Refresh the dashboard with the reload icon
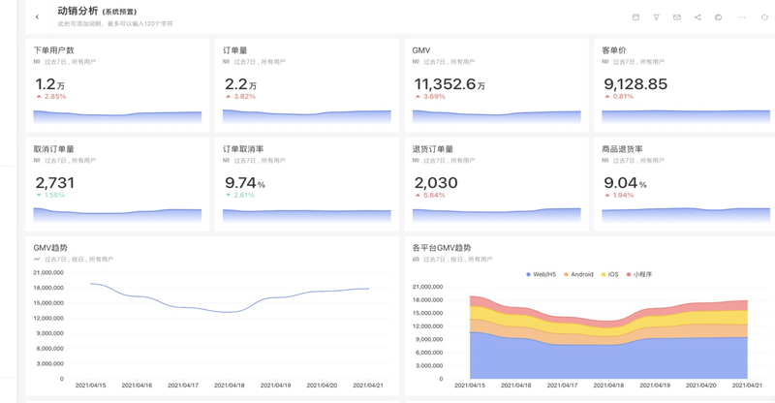775x403 pixels. [764, 17]
